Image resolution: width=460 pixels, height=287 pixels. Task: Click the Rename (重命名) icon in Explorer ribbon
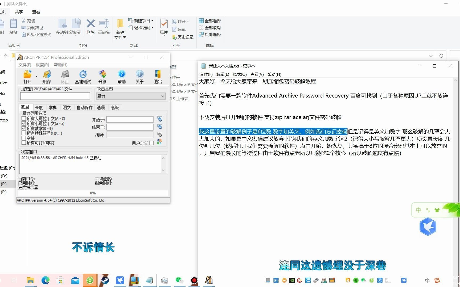[x=104, y=27]
